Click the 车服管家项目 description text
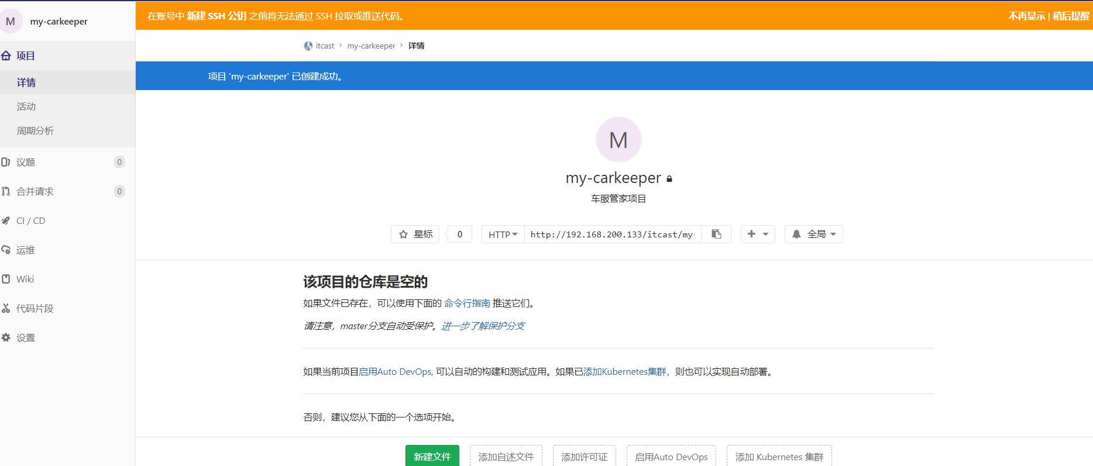This screenshot has width=1093, height=466. (618, 198)
